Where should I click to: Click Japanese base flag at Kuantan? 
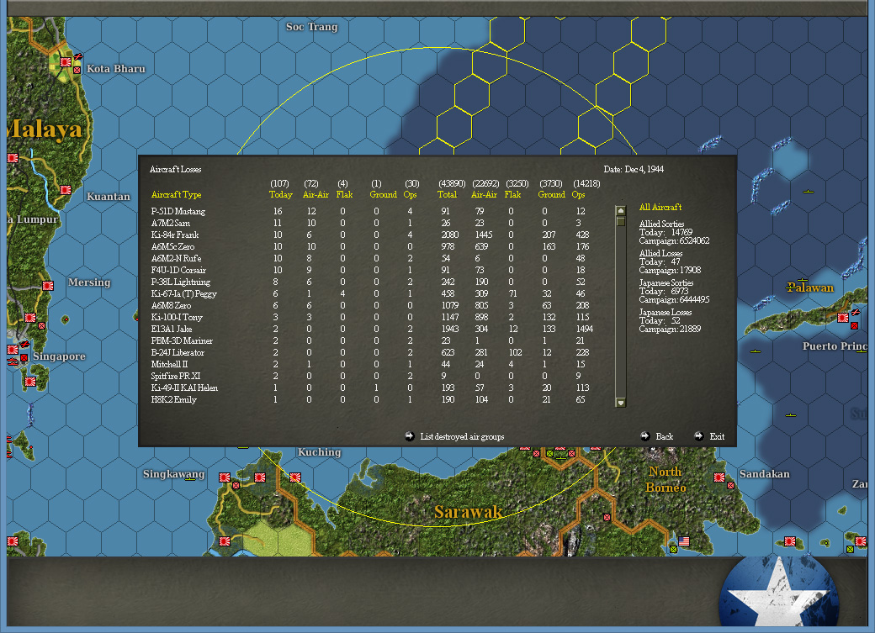tap(66, 190)
